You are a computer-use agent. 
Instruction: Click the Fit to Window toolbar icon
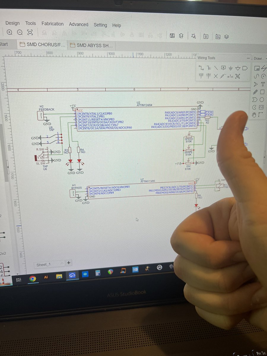(30, 32)
